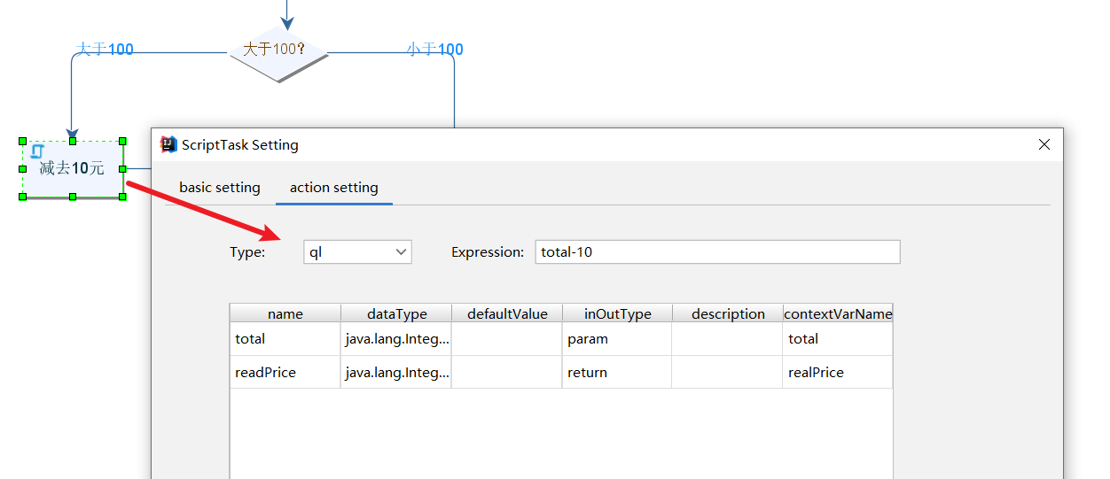This screenshot has width=1110, height=479.
Task: Click the inOutType column header
Action: tap(617, 314)
